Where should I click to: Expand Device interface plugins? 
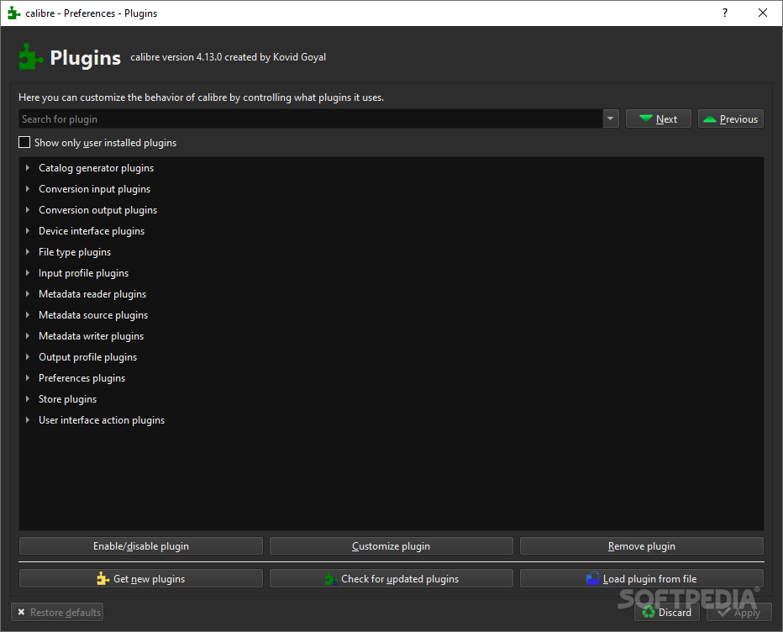point(28,231)
